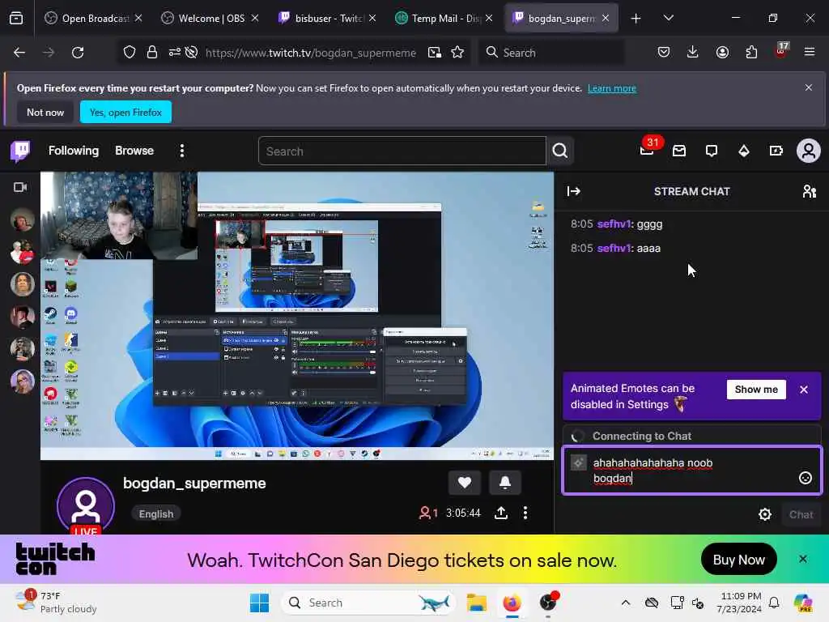Open the chat community users list icon
Image resolution: width=829 pixels, height=622 pixels.
(810, 191)
